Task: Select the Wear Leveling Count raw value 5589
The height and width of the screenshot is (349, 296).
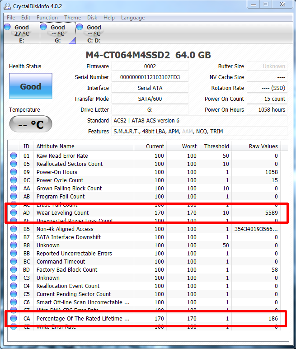Action: (271, 212)
